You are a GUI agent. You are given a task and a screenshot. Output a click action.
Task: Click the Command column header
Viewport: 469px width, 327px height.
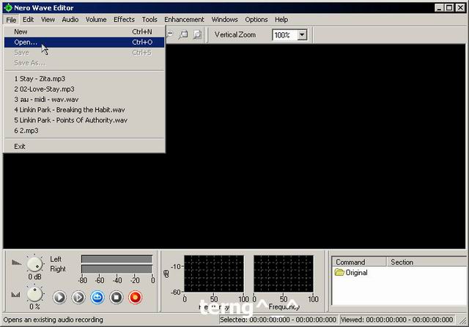tap(359, 262)
